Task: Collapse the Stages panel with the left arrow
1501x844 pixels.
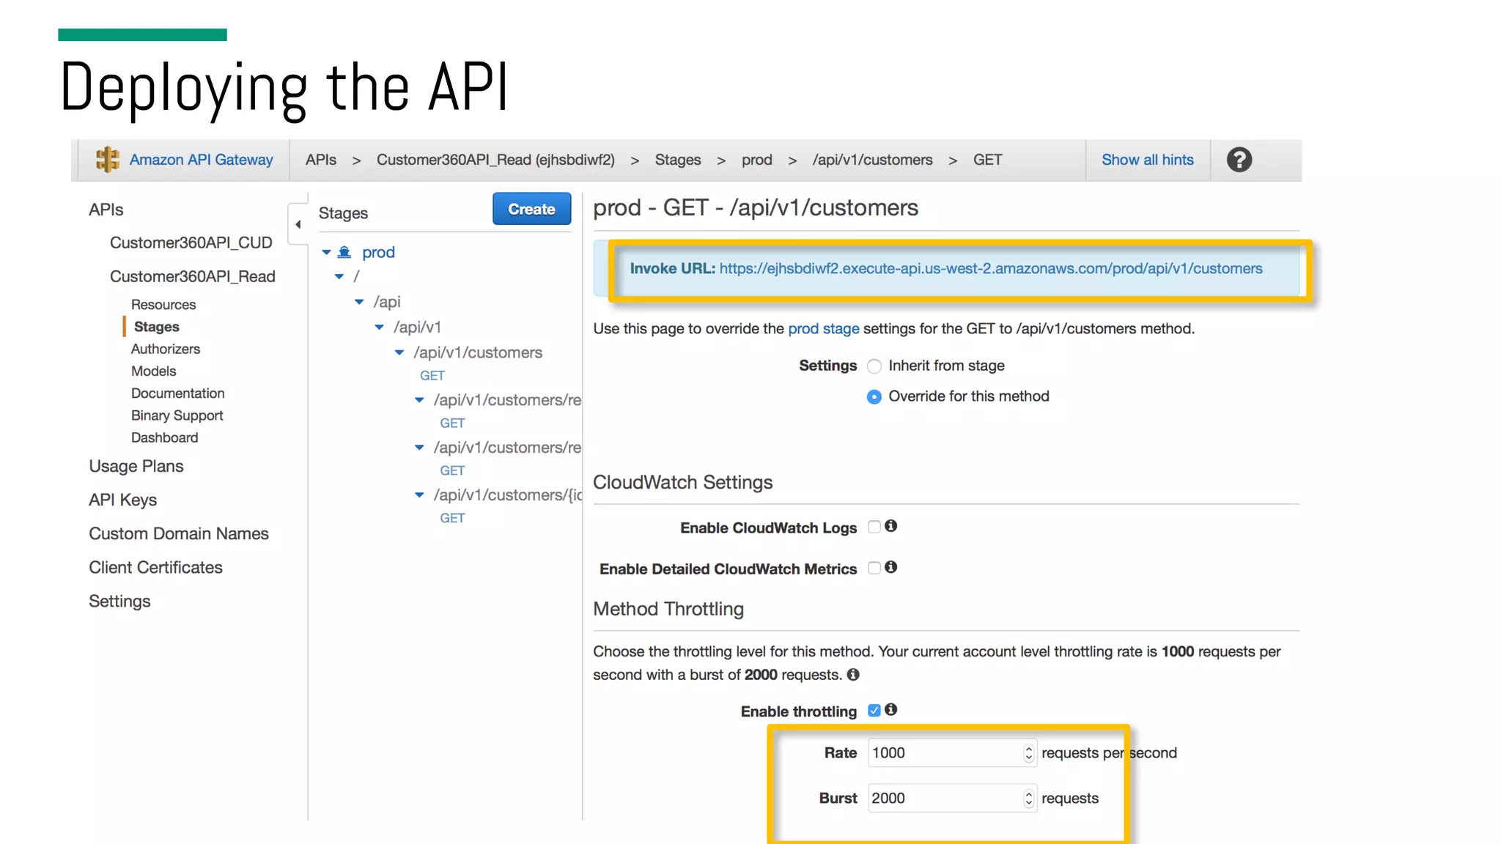Action: (x=298, y=224)
